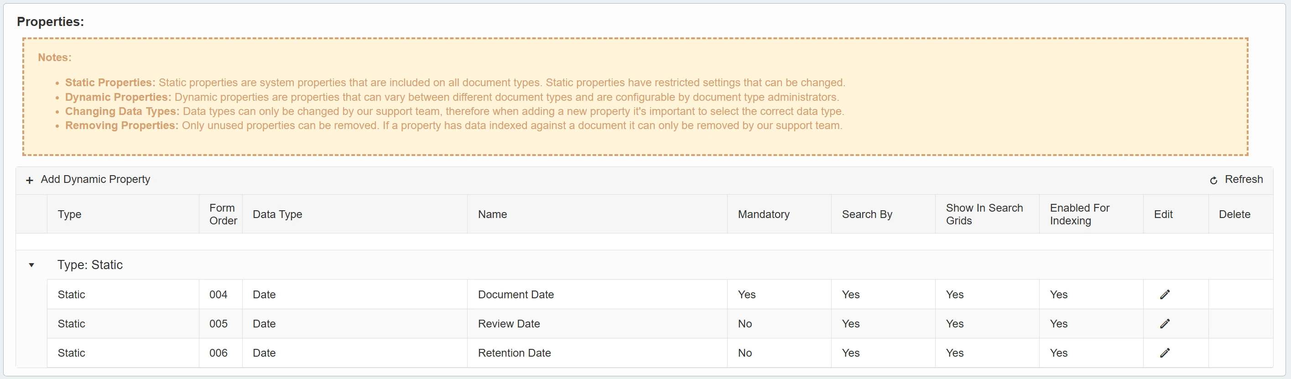This screenshot has width=1291, height=379.
Task: Edit the Review Date property pencil icon
Action: [1165, 323]
